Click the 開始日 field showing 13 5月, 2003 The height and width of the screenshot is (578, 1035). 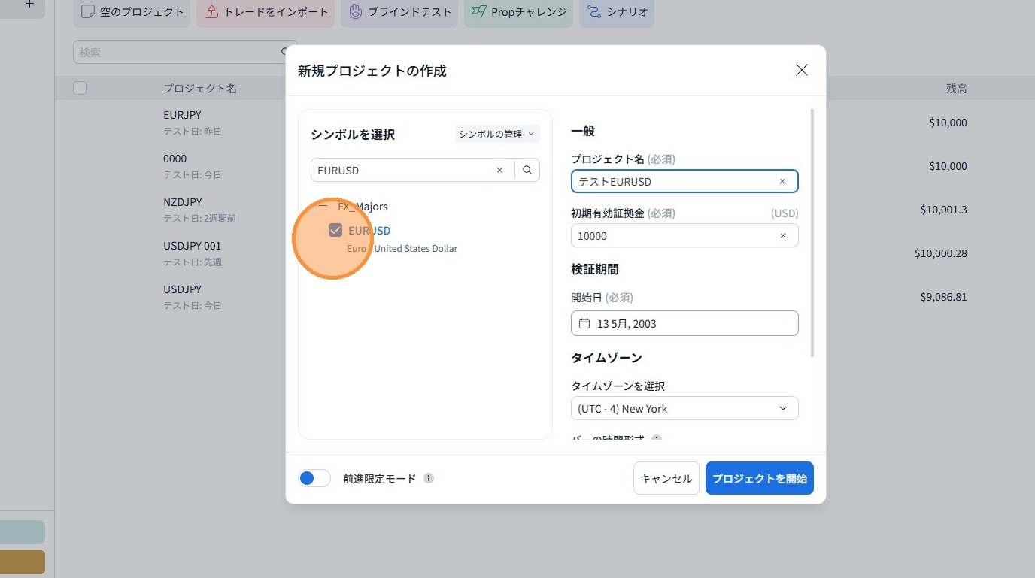tap(684, 323)
